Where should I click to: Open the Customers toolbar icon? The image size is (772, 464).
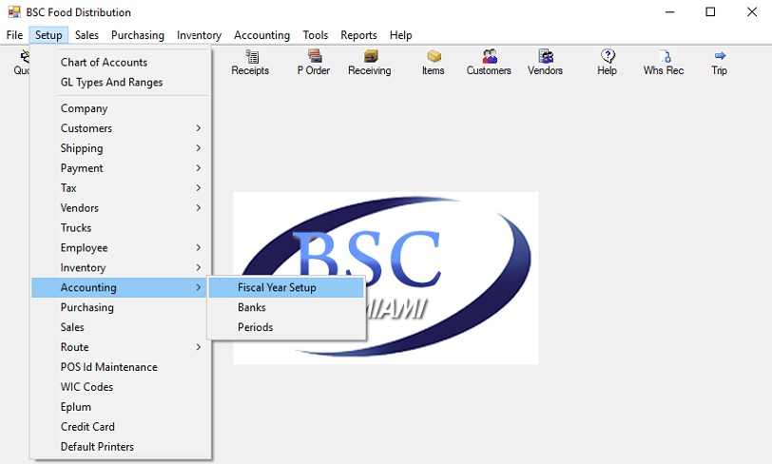tap(490, 56)
